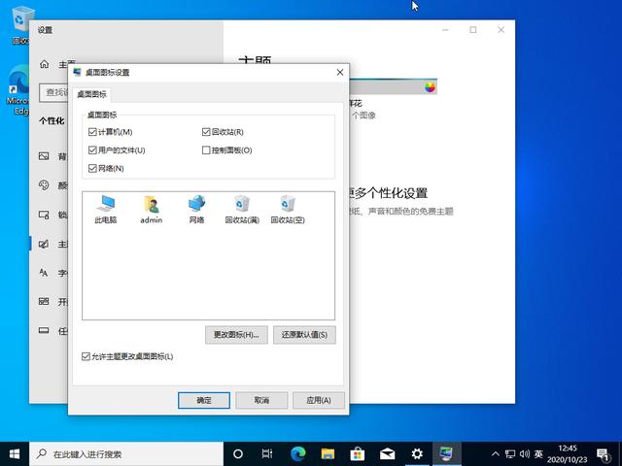This screenshot has width=622, height=466.
Task: Open the Home icon in Settings sidebar
Action: (45, 64)
